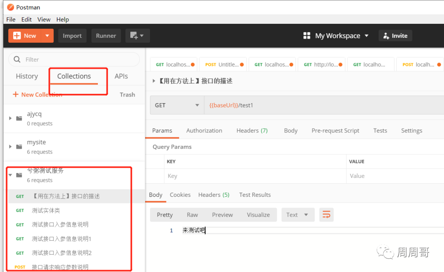
Task: Expand the mysite collection arrow
Action: pyautogui.click(x=10, y=147)
